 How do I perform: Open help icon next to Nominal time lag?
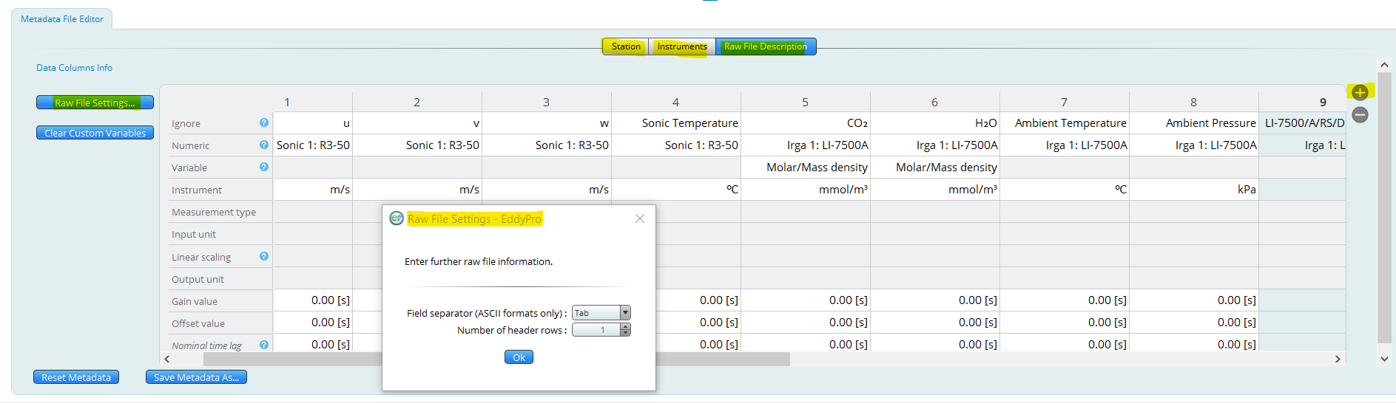coord(263,345)
